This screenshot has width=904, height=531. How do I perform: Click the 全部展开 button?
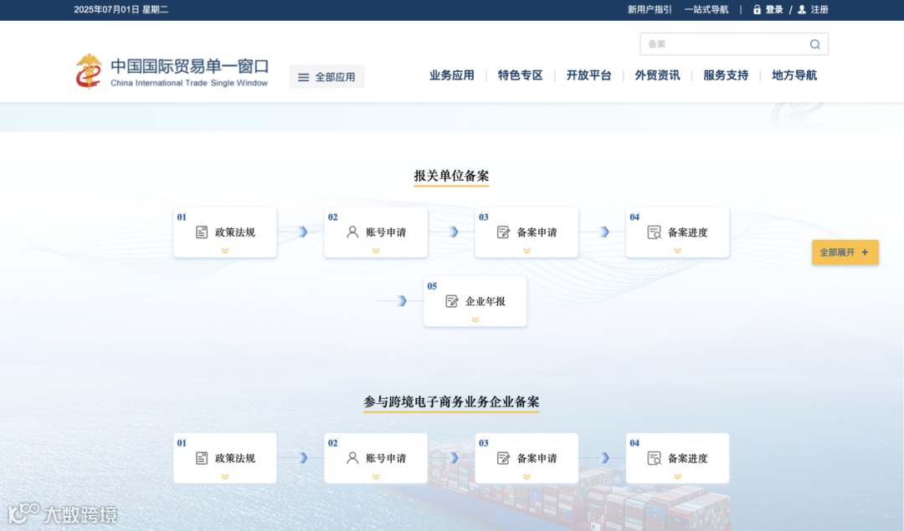point(845,253)
